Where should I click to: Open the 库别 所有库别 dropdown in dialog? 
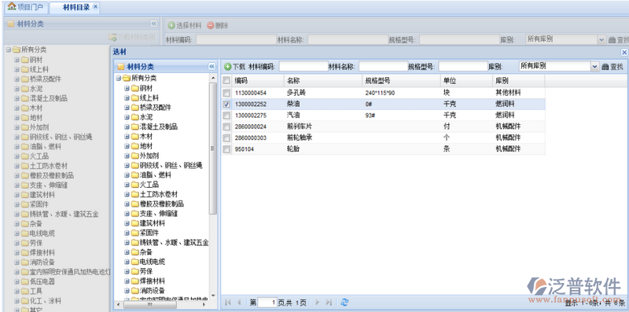pos(594,67)
